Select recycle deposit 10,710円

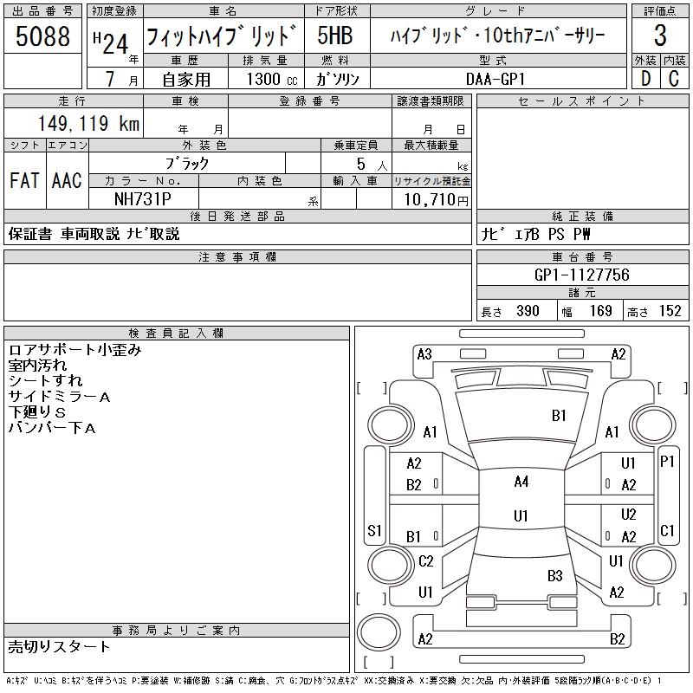point(436,199)
